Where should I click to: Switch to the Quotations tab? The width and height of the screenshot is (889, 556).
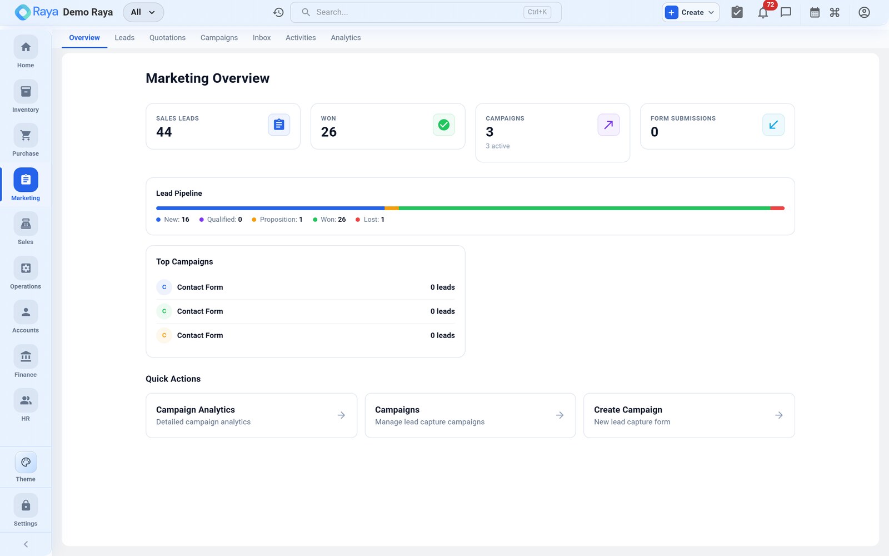[x=167, y=38]
